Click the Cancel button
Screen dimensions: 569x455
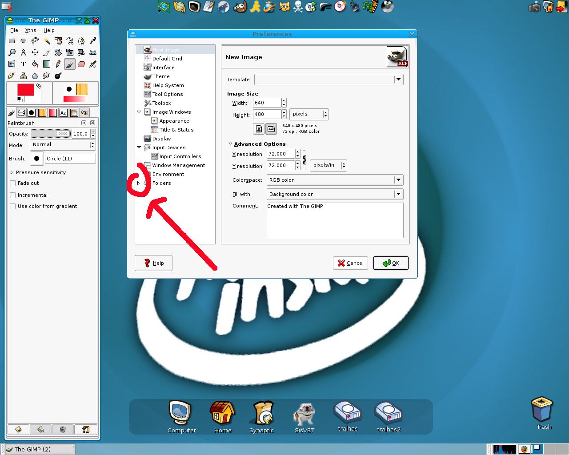tap(350, 263)
